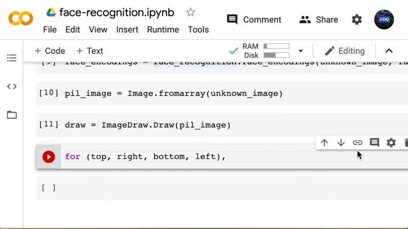Delete the cell with trash icon
This screenshot has height=229, width=408.
coord(406,142)
